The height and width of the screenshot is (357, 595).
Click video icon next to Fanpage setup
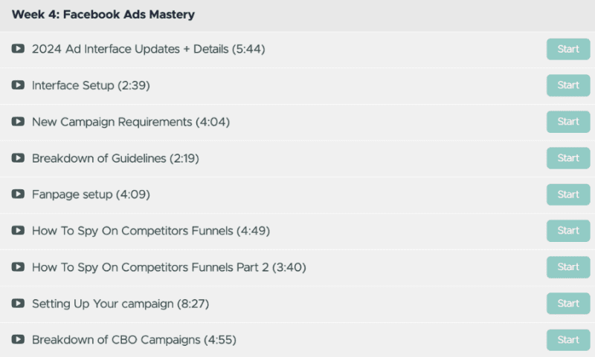click(18, 194)
